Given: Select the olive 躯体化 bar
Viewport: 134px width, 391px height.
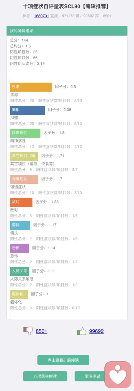Looking at the screenshot, I should (19, 294).
